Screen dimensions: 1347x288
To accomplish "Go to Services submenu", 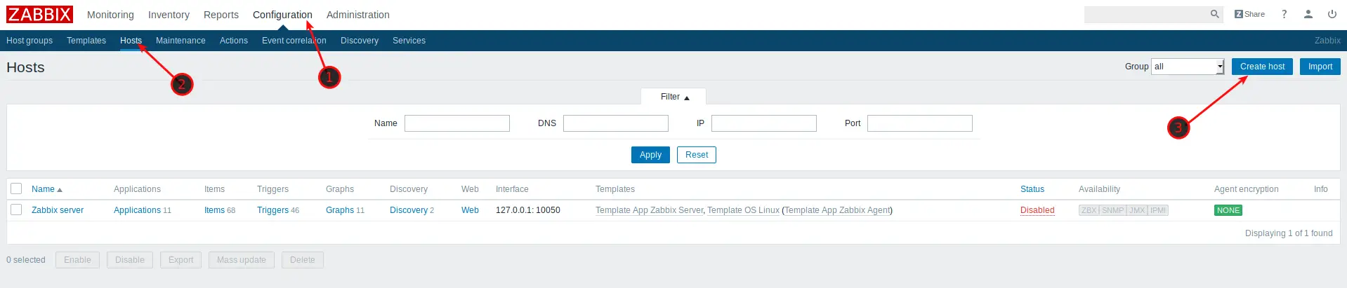I will 409,41.
